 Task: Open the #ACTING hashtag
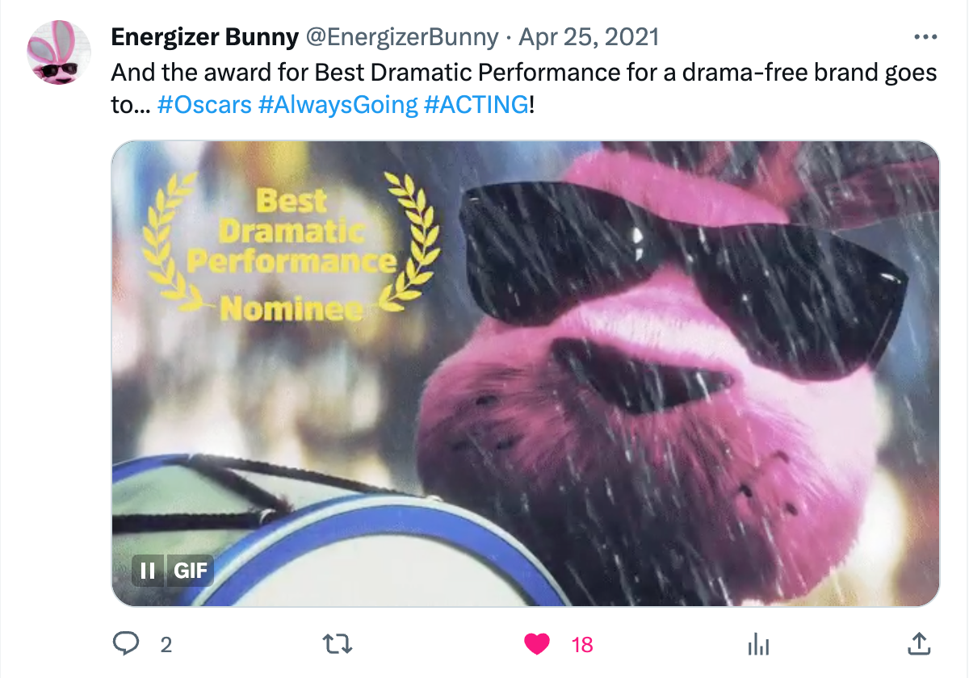coord(476,104)
